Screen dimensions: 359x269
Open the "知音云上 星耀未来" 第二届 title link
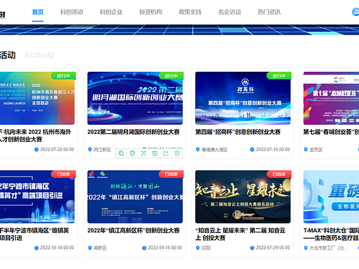(x=240, y=234)
